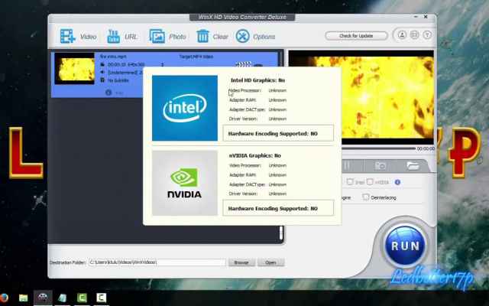Open the green Camtasia taskbar icon
This screenshot has height=306, width=489.
point(82,298)
